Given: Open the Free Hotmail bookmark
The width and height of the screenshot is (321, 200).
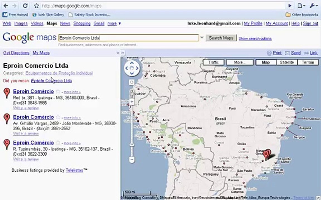Looking at the screenshot, I should click(15, 15).
